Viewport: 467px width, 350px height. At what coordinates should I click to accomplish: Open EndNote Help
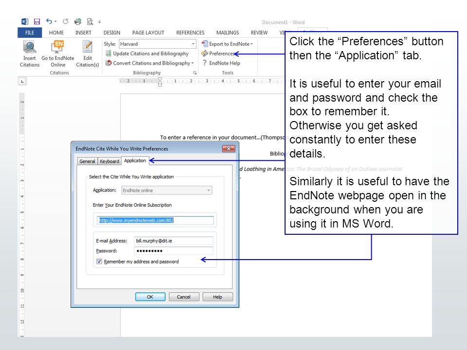(x=221, y=63)
